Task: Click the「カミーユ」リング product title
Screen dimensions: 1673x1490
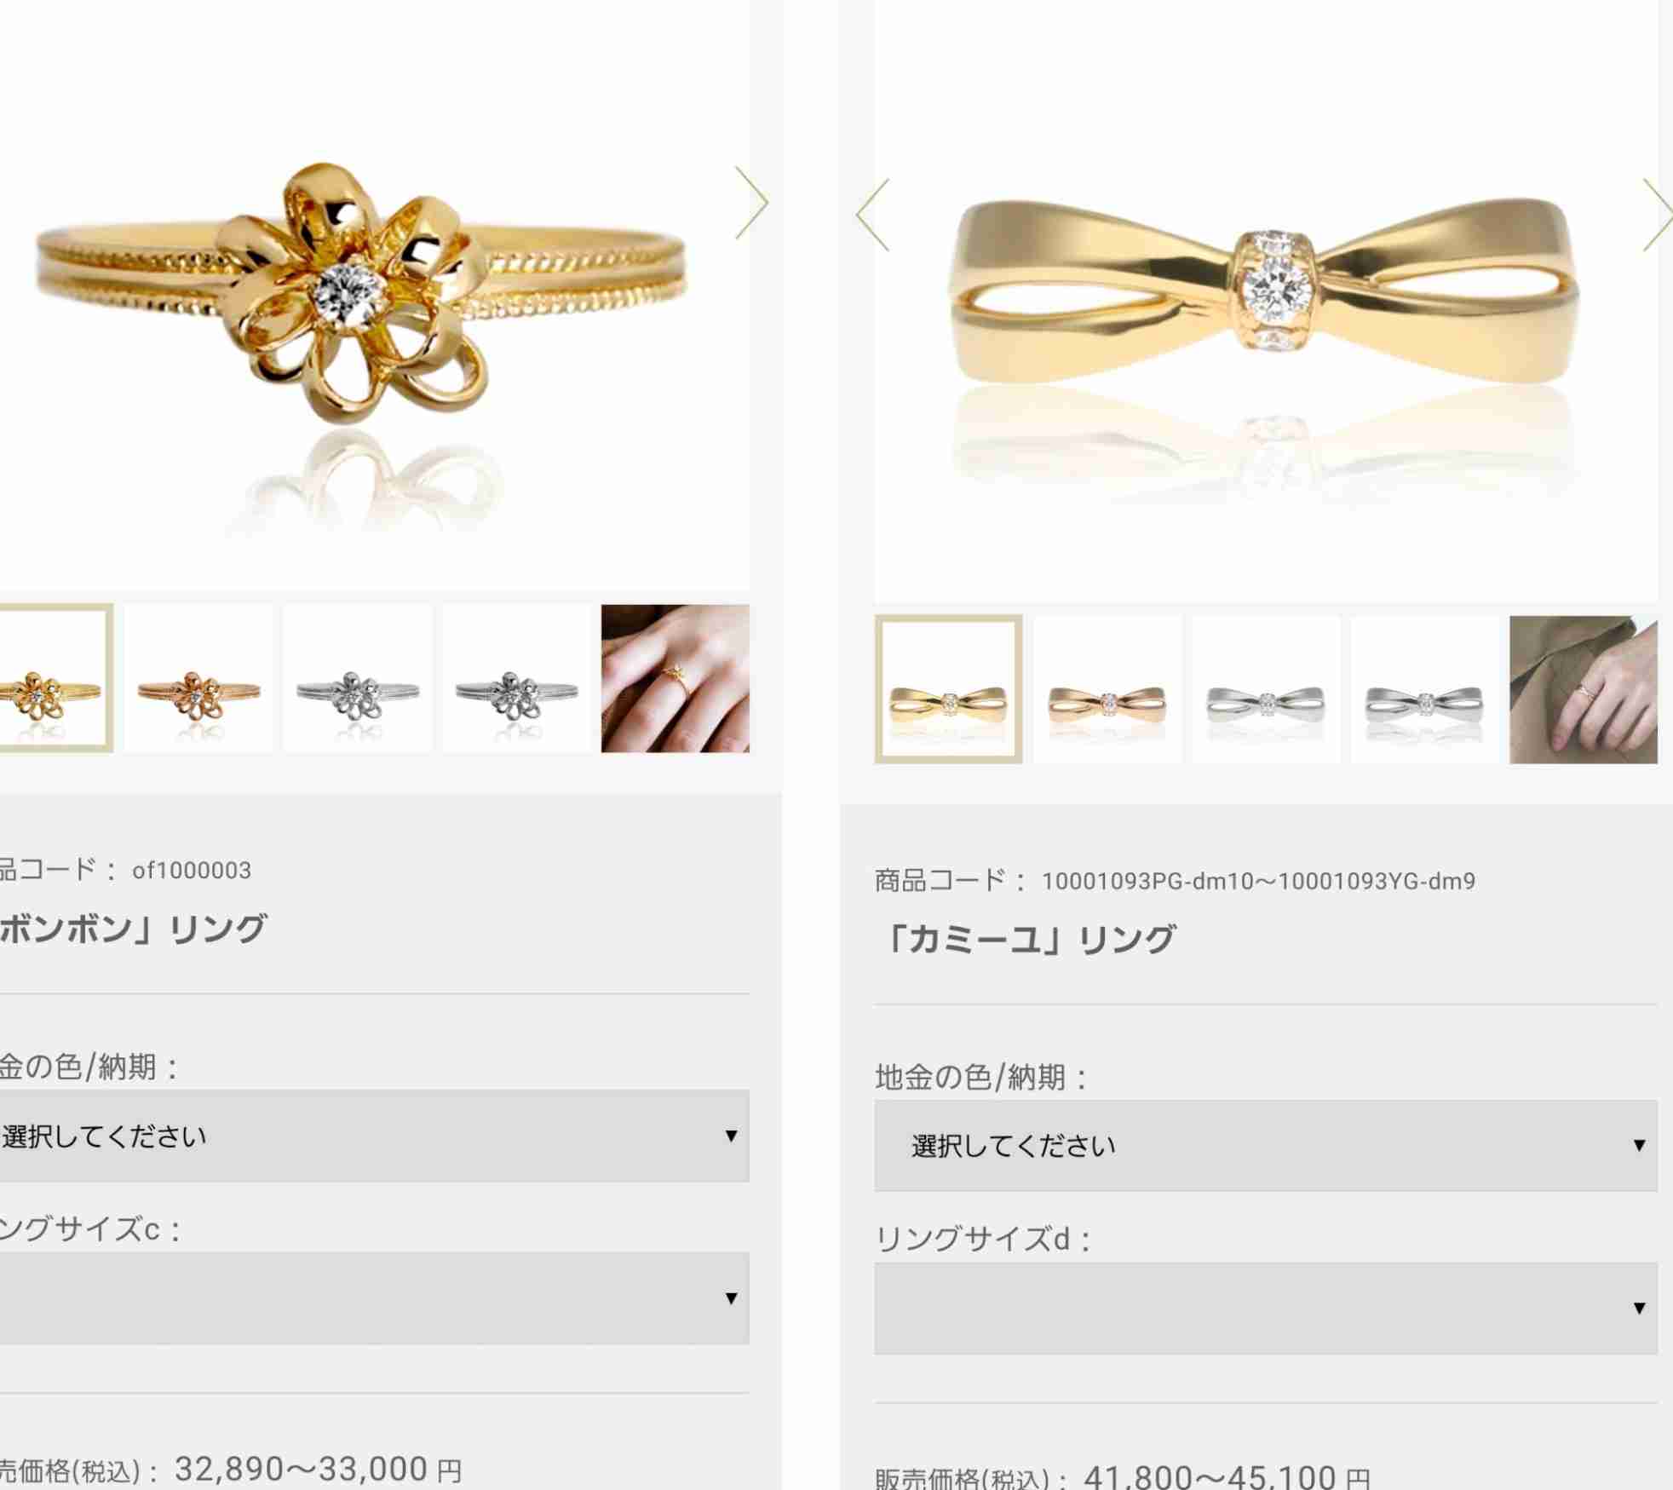Action: [1026, 940]
